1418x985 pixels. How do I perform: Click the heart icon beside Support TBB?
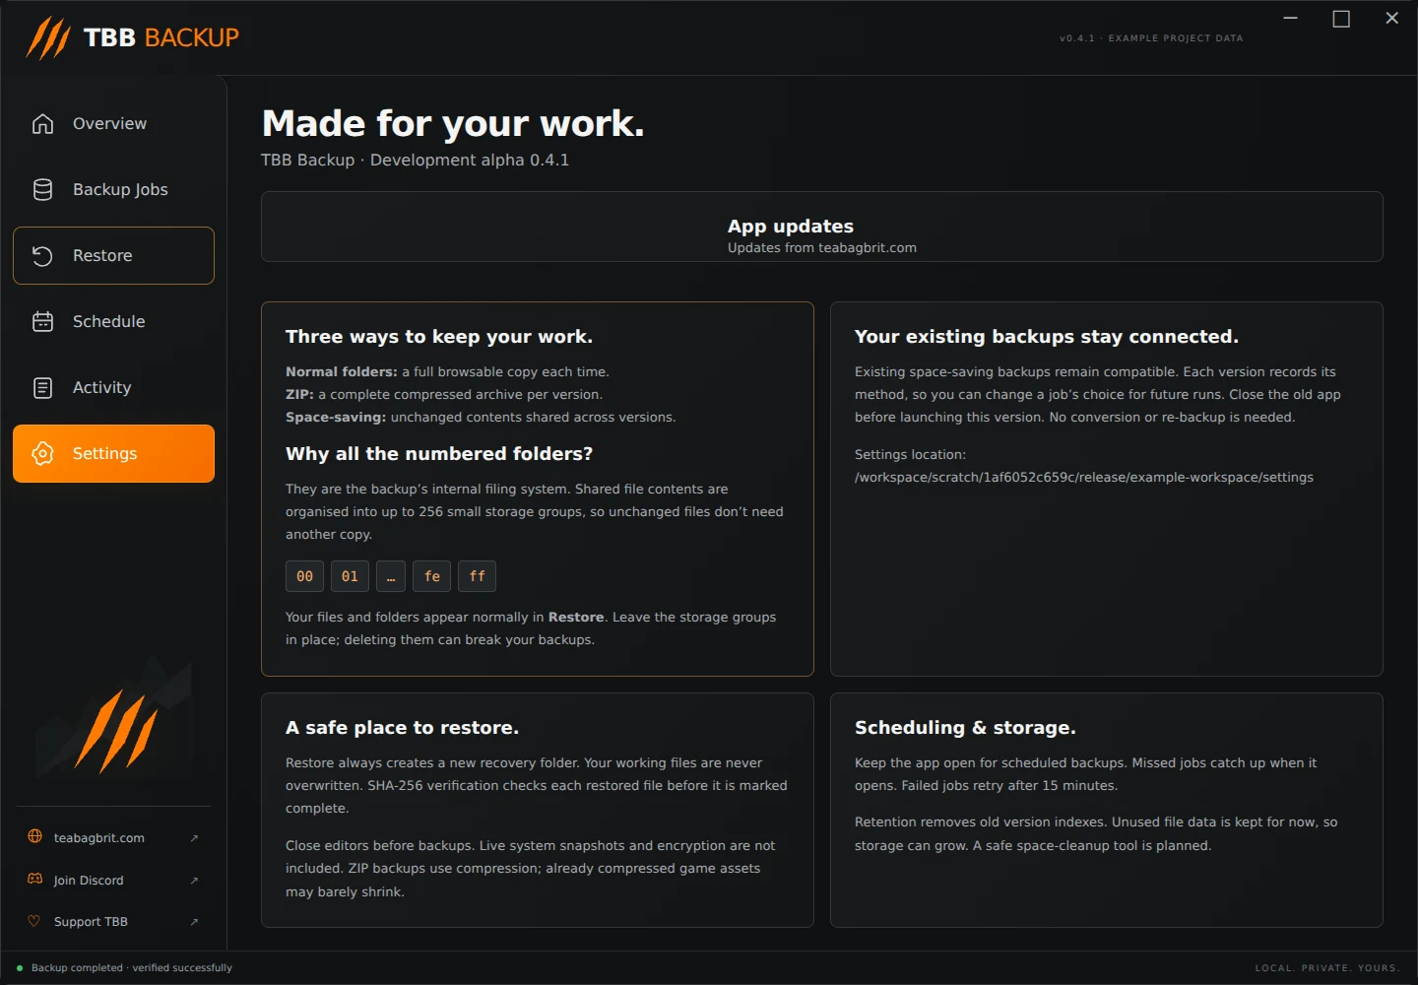[x=34, y=921]
